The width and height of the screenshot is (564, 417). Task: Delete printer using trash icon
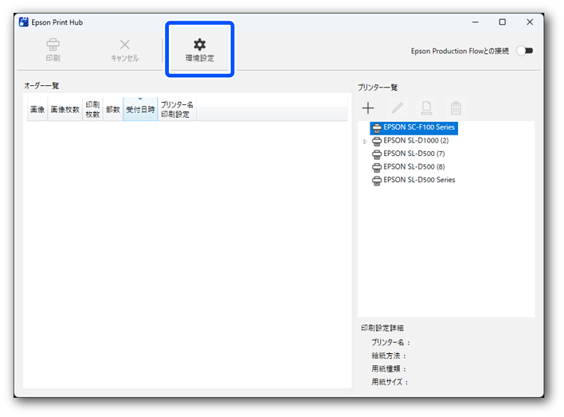click(456, 108)
